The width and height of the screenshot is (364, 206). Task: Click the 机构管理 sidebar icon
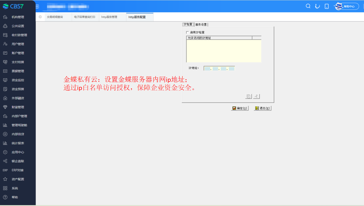[5, 17]
